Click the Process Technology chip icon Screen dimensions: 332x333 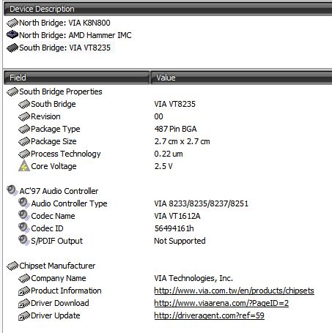pyautogui.click(x=24, y=154)
